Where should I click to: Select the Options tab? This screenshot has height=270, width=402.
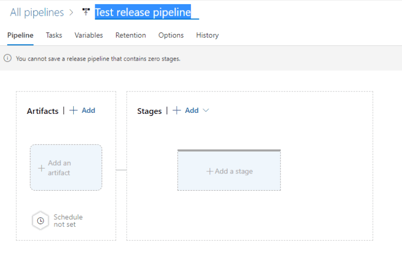(x=171, y=35)
